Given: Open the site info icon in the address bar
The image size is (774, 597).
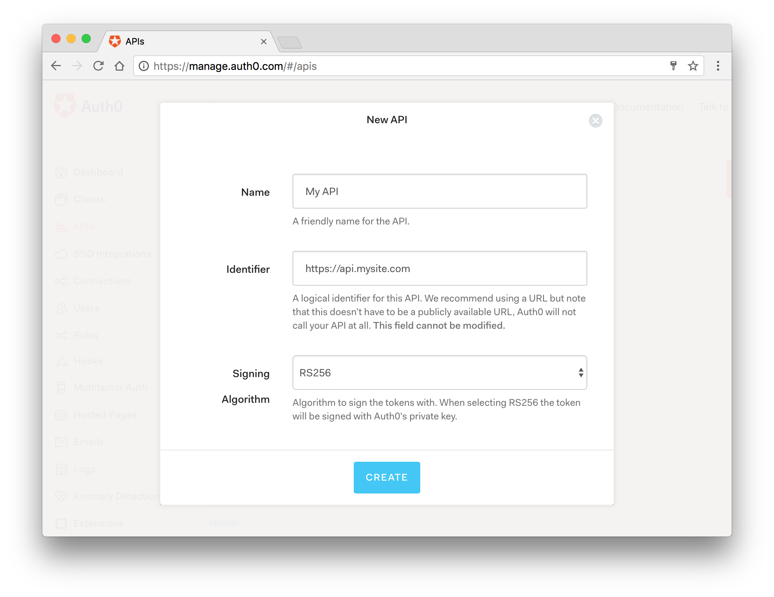Looking at the screenshot, I should pyautogui.click(x=144, y=66).
